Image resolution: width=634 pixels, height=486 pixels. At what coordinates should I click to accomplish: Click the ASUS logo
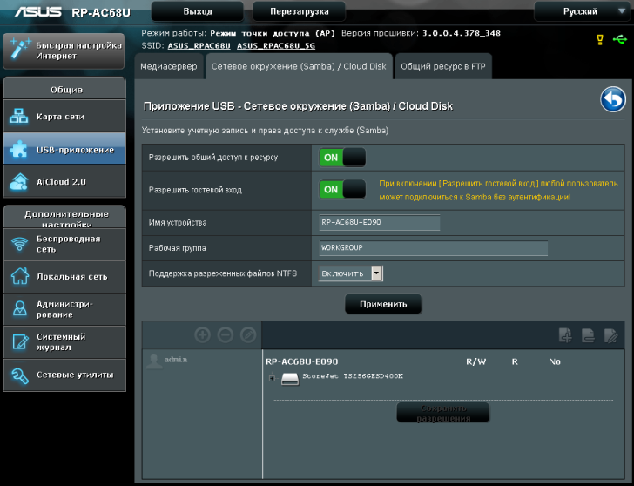(x=38, y=11)
